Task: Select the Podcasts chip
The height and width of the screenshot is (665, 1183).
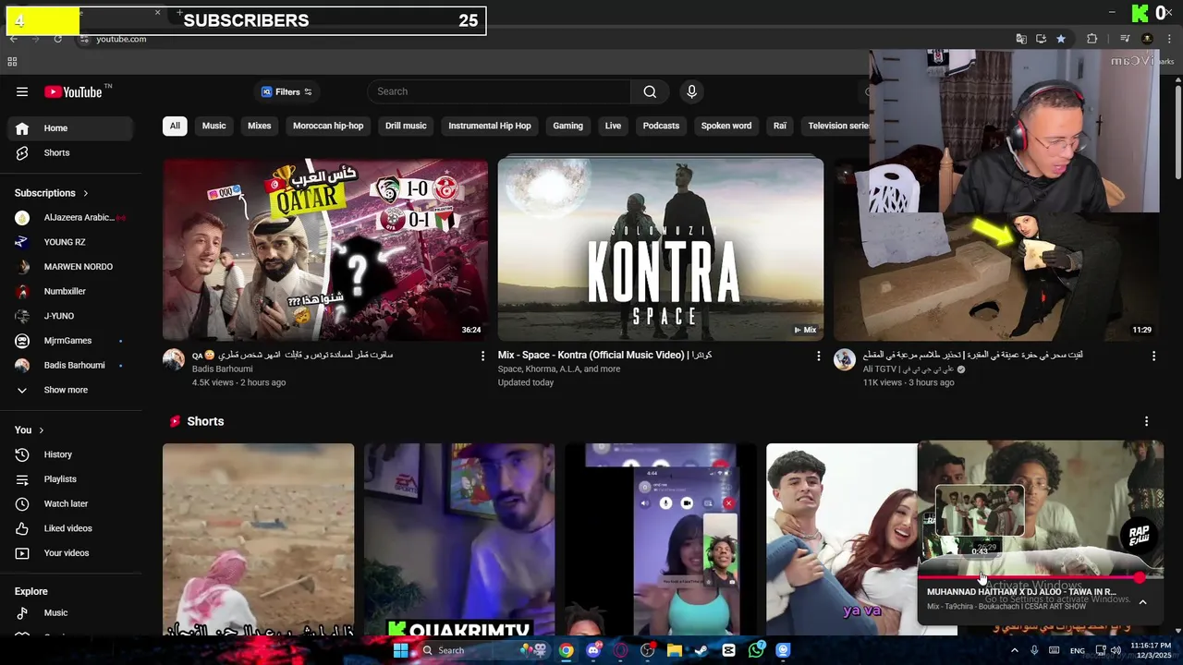Action: pyautogui.click(x=661, y=126)
